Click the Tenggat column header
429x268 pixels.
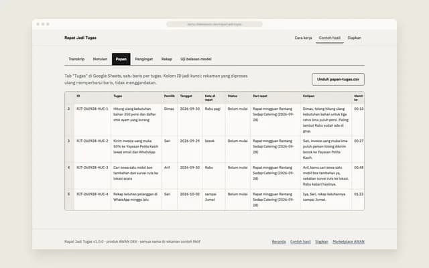pos(190,98)
